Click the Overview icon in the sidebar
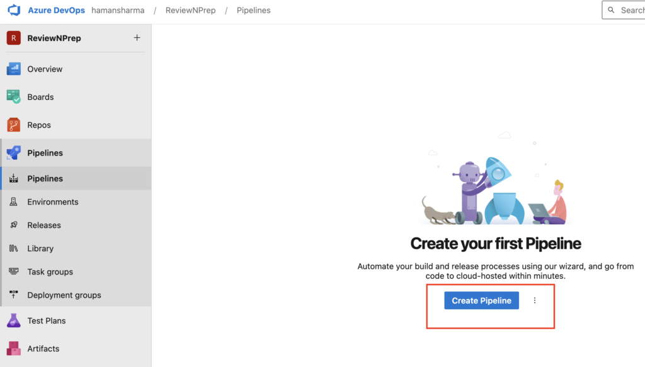Screen dimensions: 645x367 point(14,69)
